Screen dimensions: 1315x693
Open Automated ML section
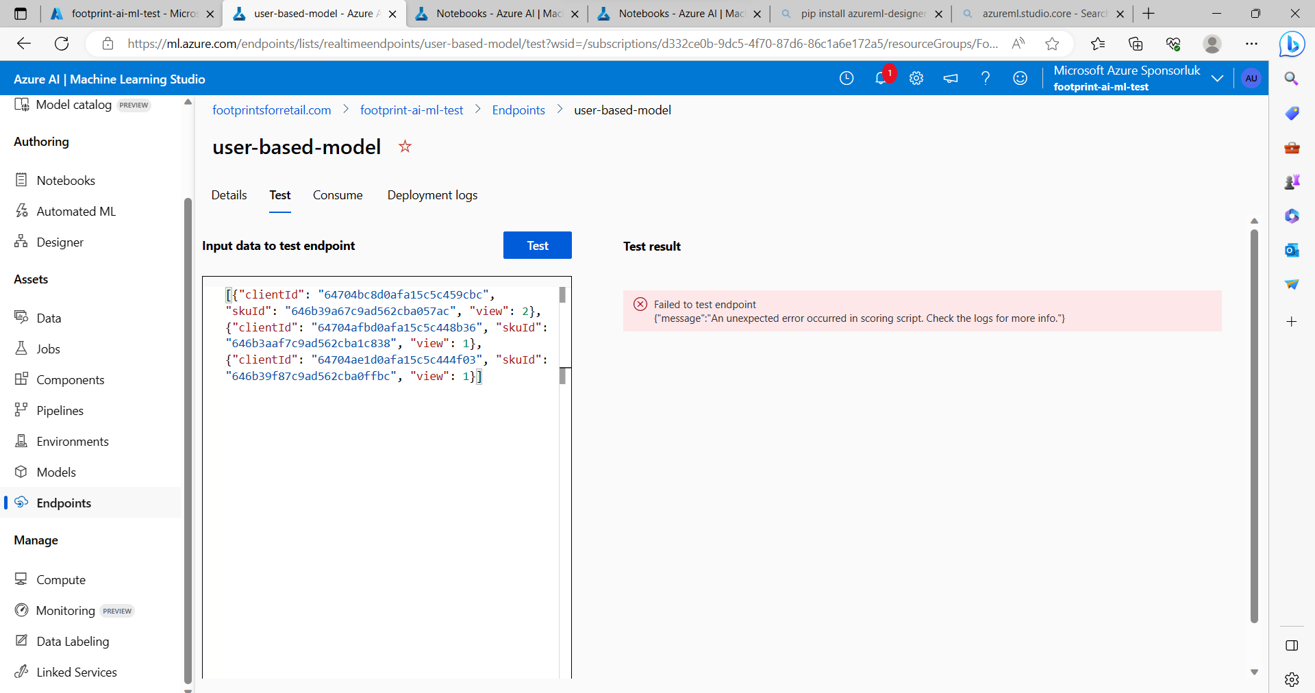coord(75,211)
